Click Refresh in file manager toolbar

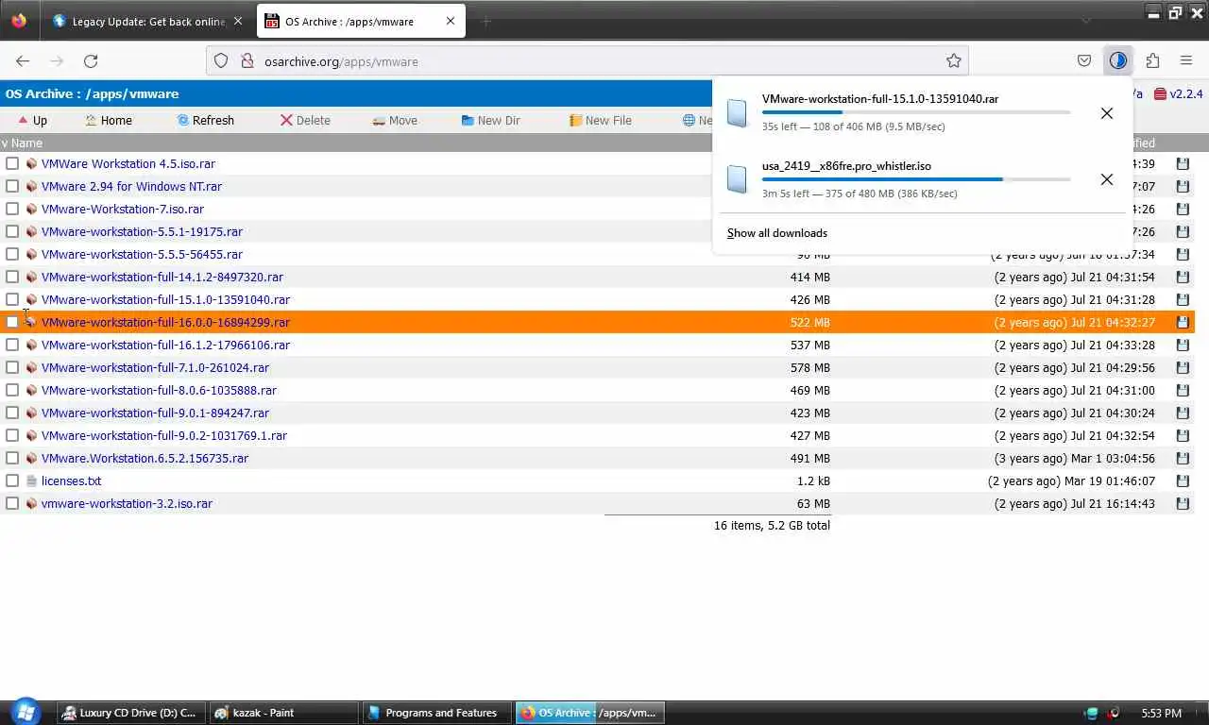pos(205,120)
